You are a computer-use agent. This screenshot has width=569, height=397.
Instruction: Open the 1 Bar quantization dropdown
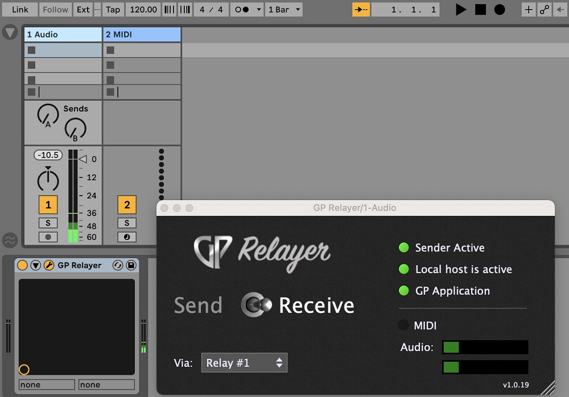click(x=284, y=10)
